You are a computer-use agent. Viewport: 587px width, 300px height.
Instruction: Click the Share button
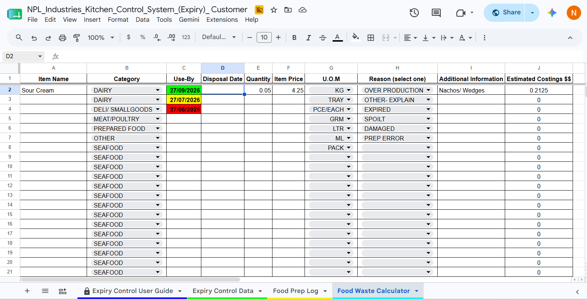tap(504, 13)
